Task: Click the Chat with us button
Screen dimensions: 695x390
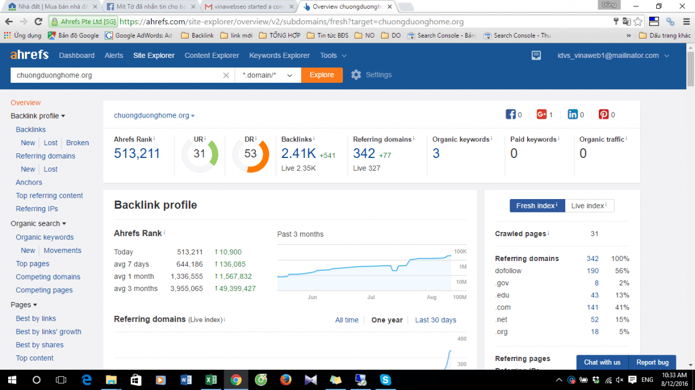Action: pos(602,362)
